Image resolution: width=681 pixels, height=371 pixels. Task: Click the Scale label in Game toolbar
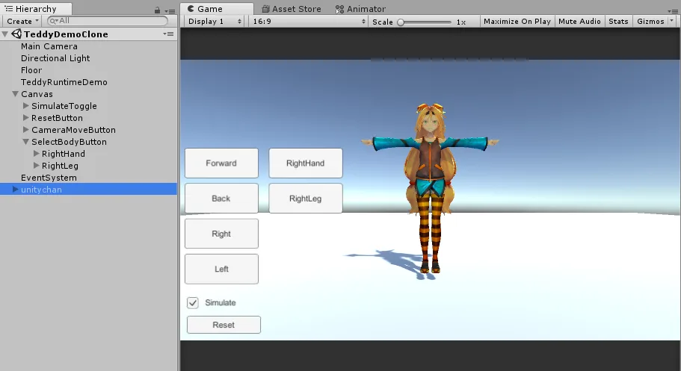pyautogui.click(x=382, y=22)
